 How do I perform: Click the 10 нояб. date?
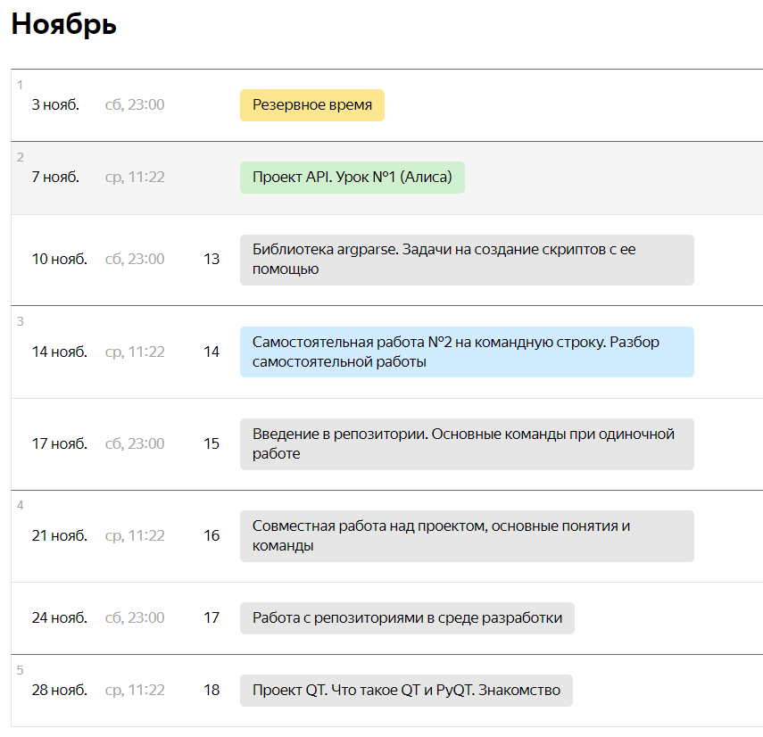[60, 260]
